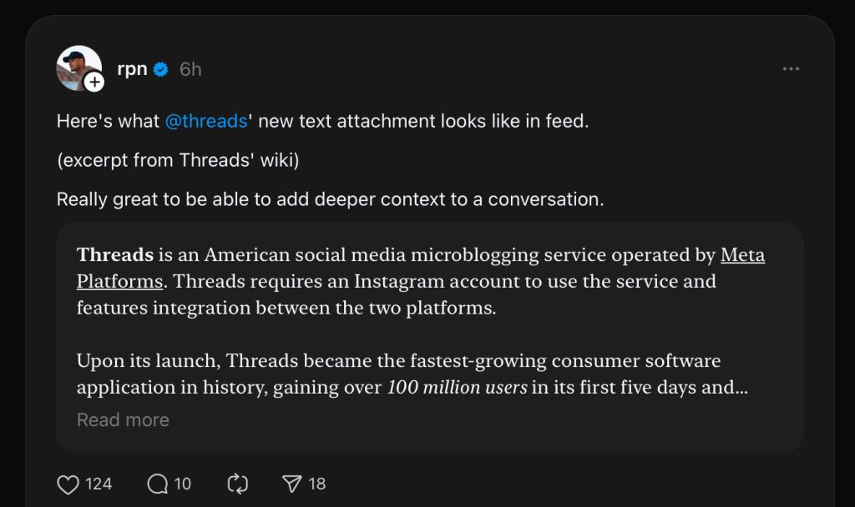Click the rpn username

tap(132, 69)
